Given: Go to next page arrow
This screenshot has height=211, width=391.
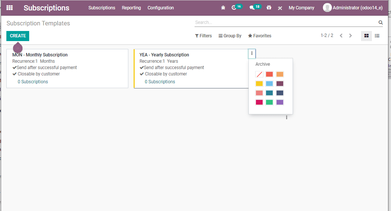Looking at the screenshot, I should click(350, 35).
